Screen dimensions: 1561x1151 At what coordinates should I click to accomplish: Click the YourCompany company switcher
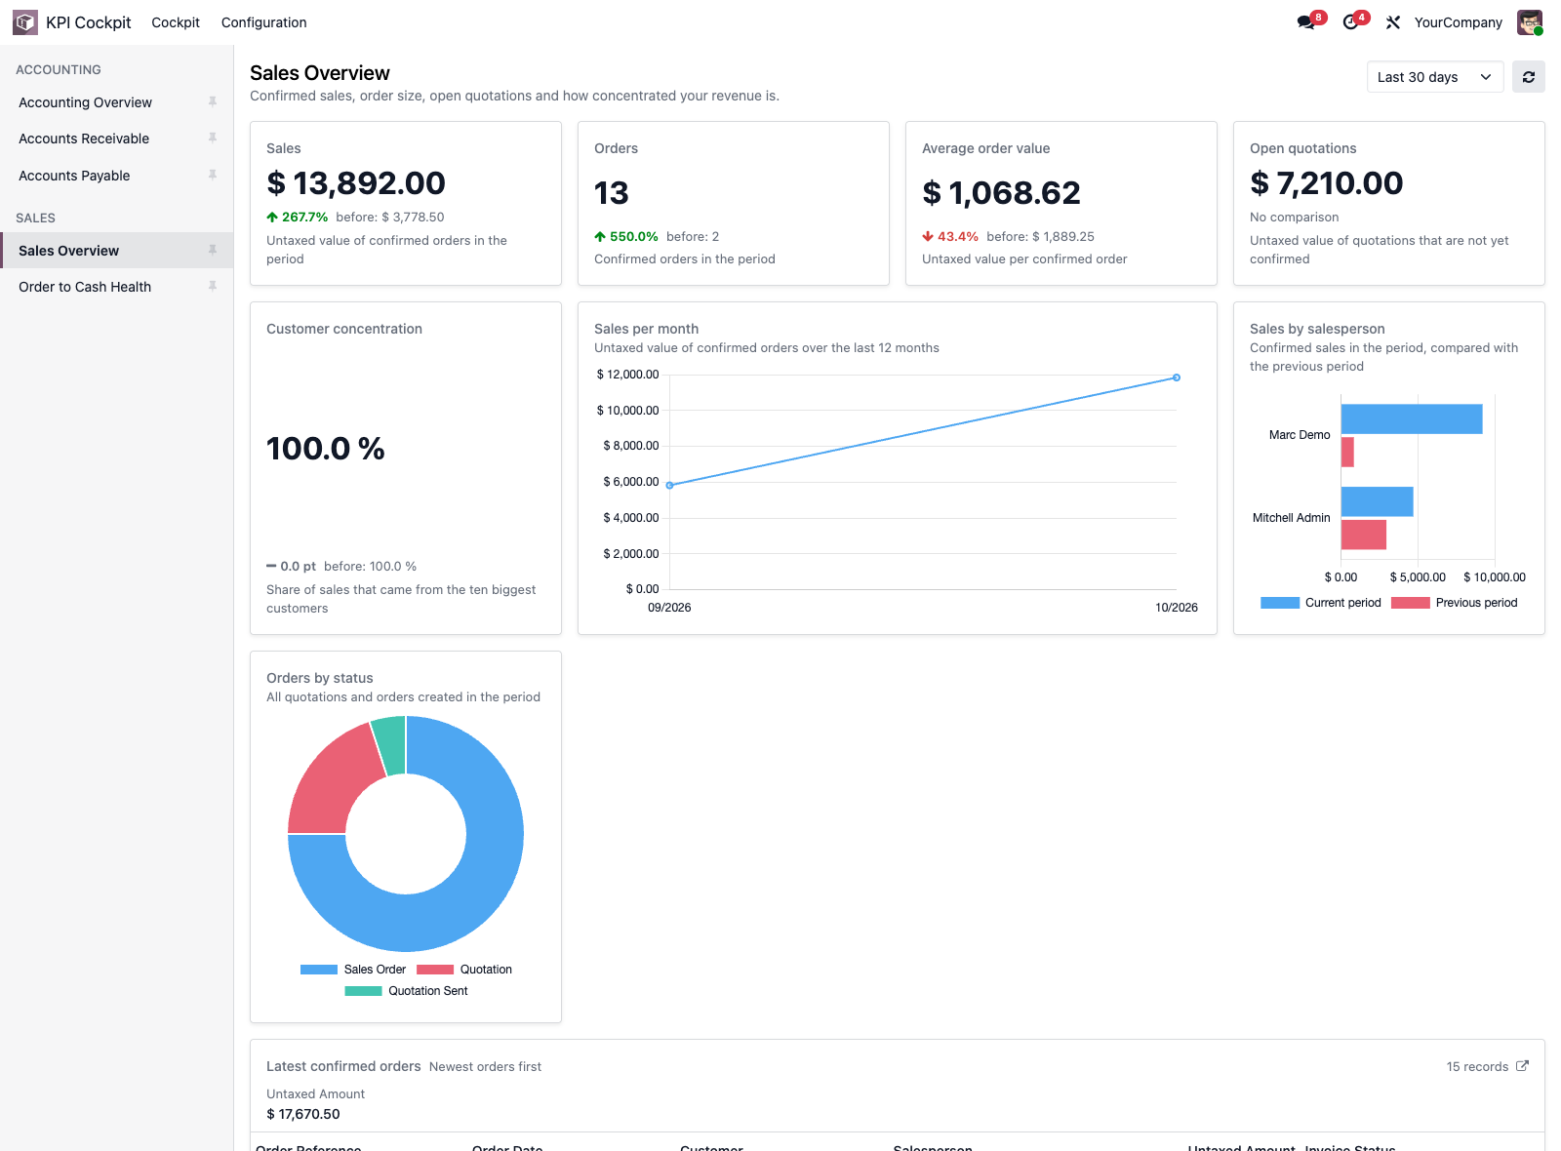click(x=1459, y=22)
